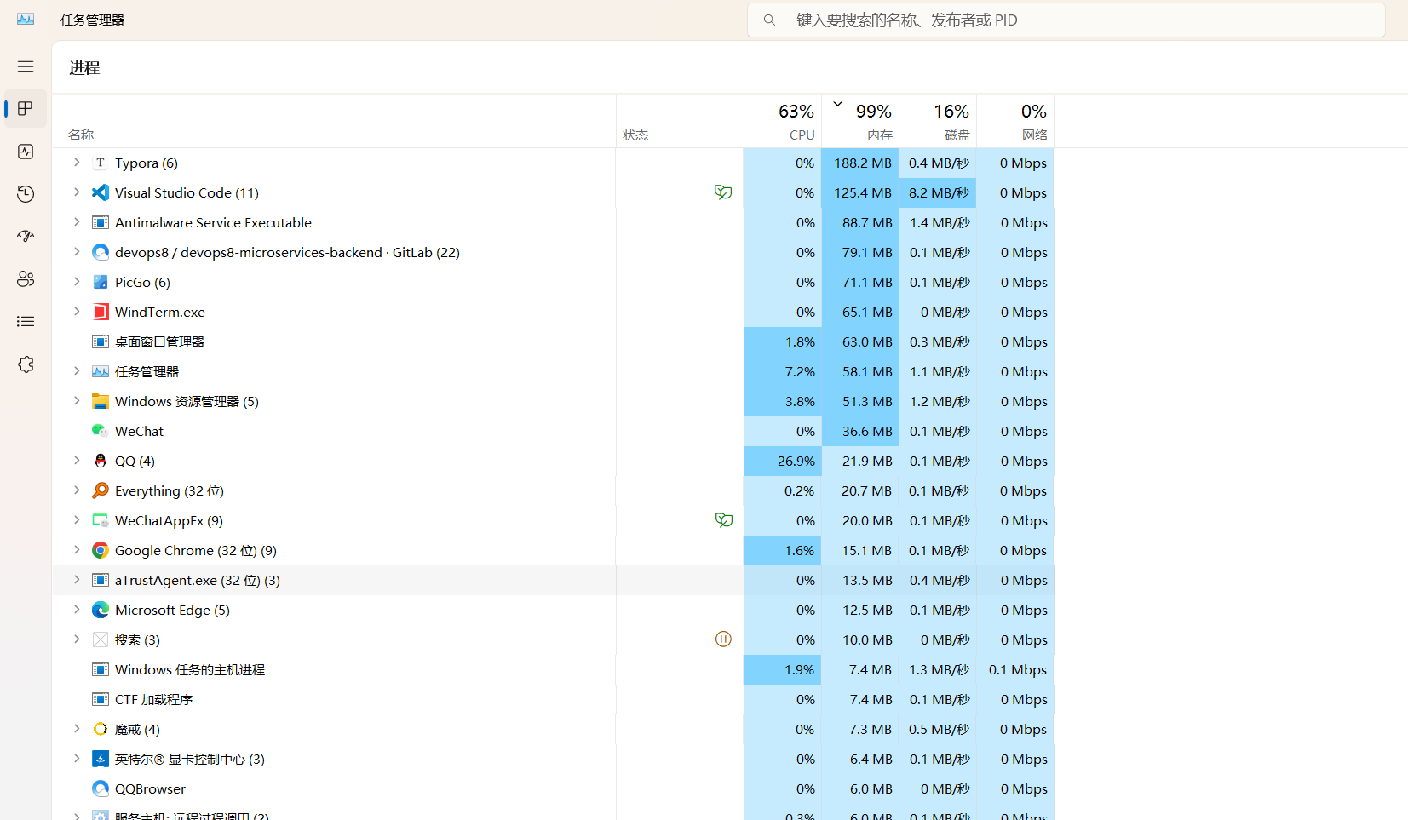Viewport: 1408px width, 820px height.
Task: Click the WeChat process icon
Action: click(101, 431)
